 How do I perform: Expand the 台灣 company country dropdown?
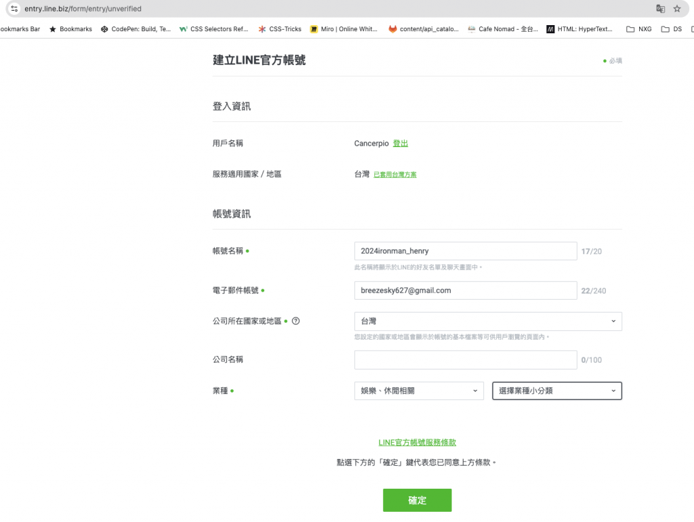click(488, 321)
